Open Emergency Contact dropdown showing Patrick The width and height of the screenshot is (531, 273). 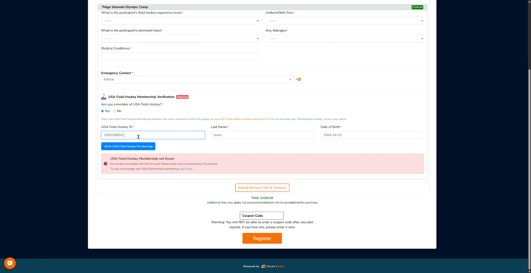(197, 79)
